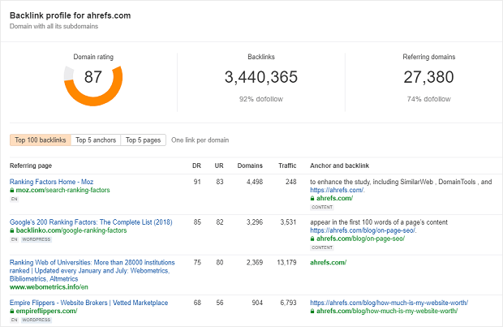Click the UR column header

(219, 166)
